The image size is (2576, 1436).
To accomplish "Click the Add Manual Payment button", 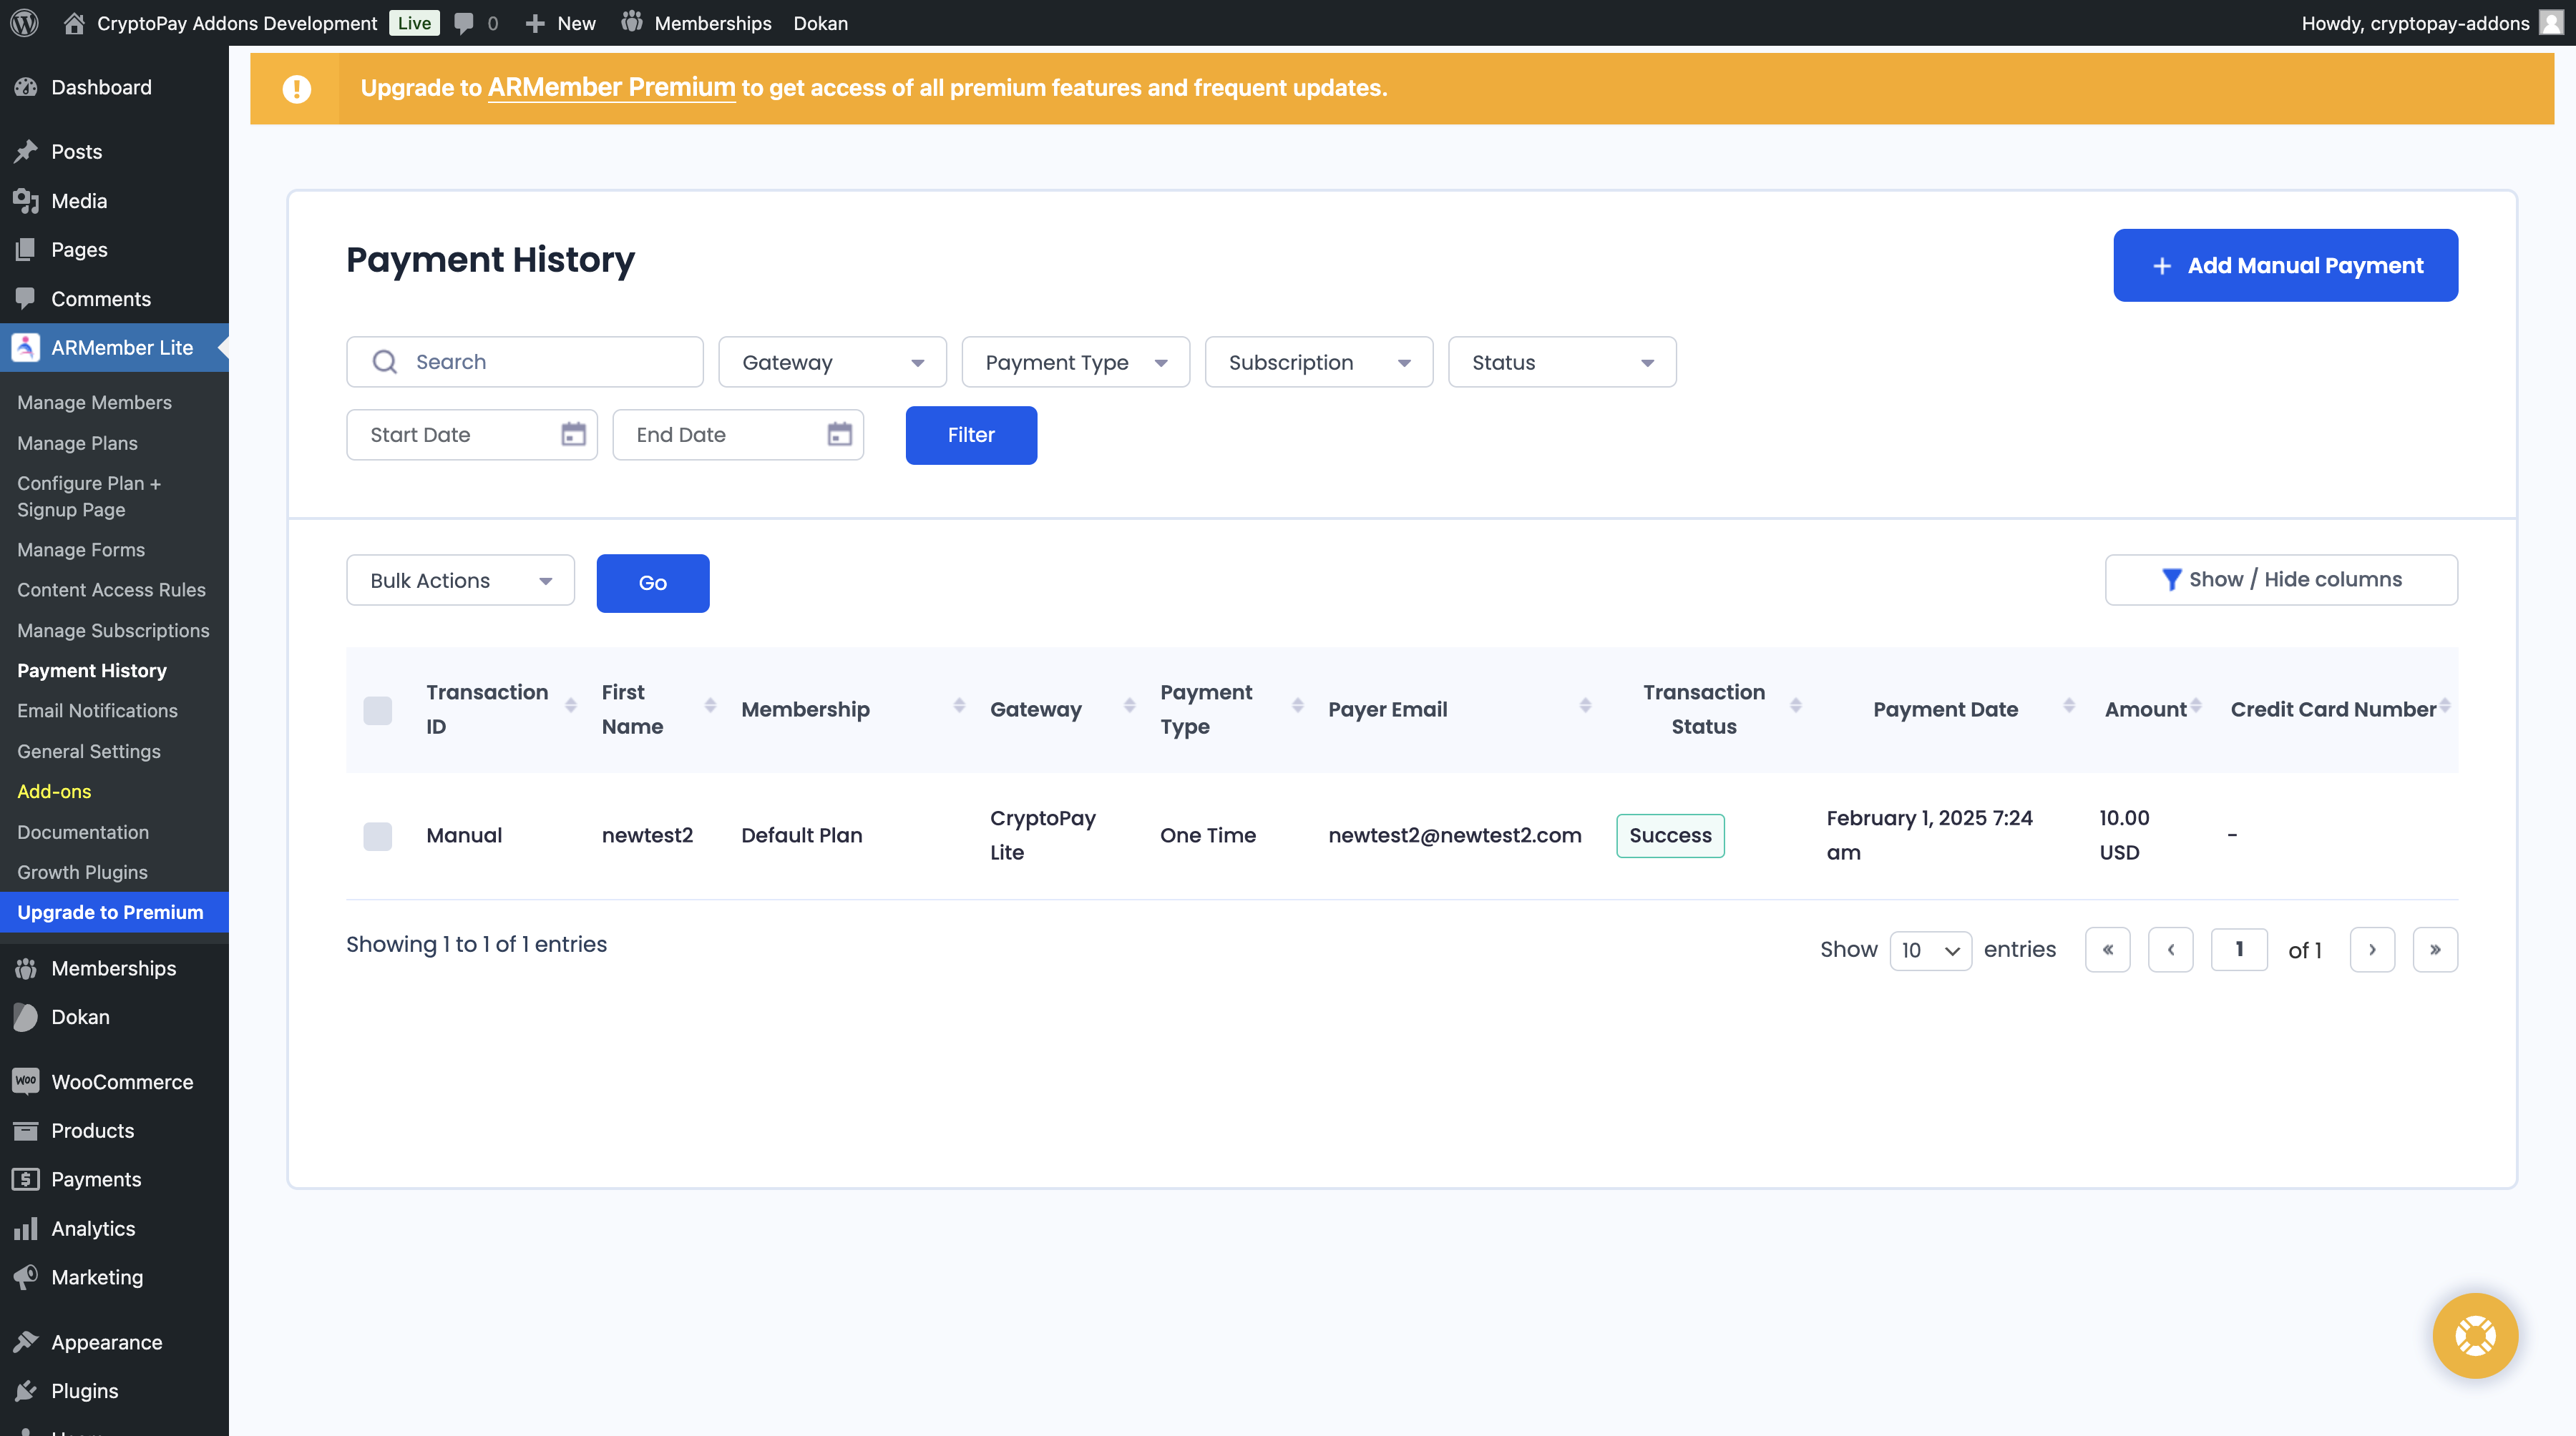I will pos(2285,265).
